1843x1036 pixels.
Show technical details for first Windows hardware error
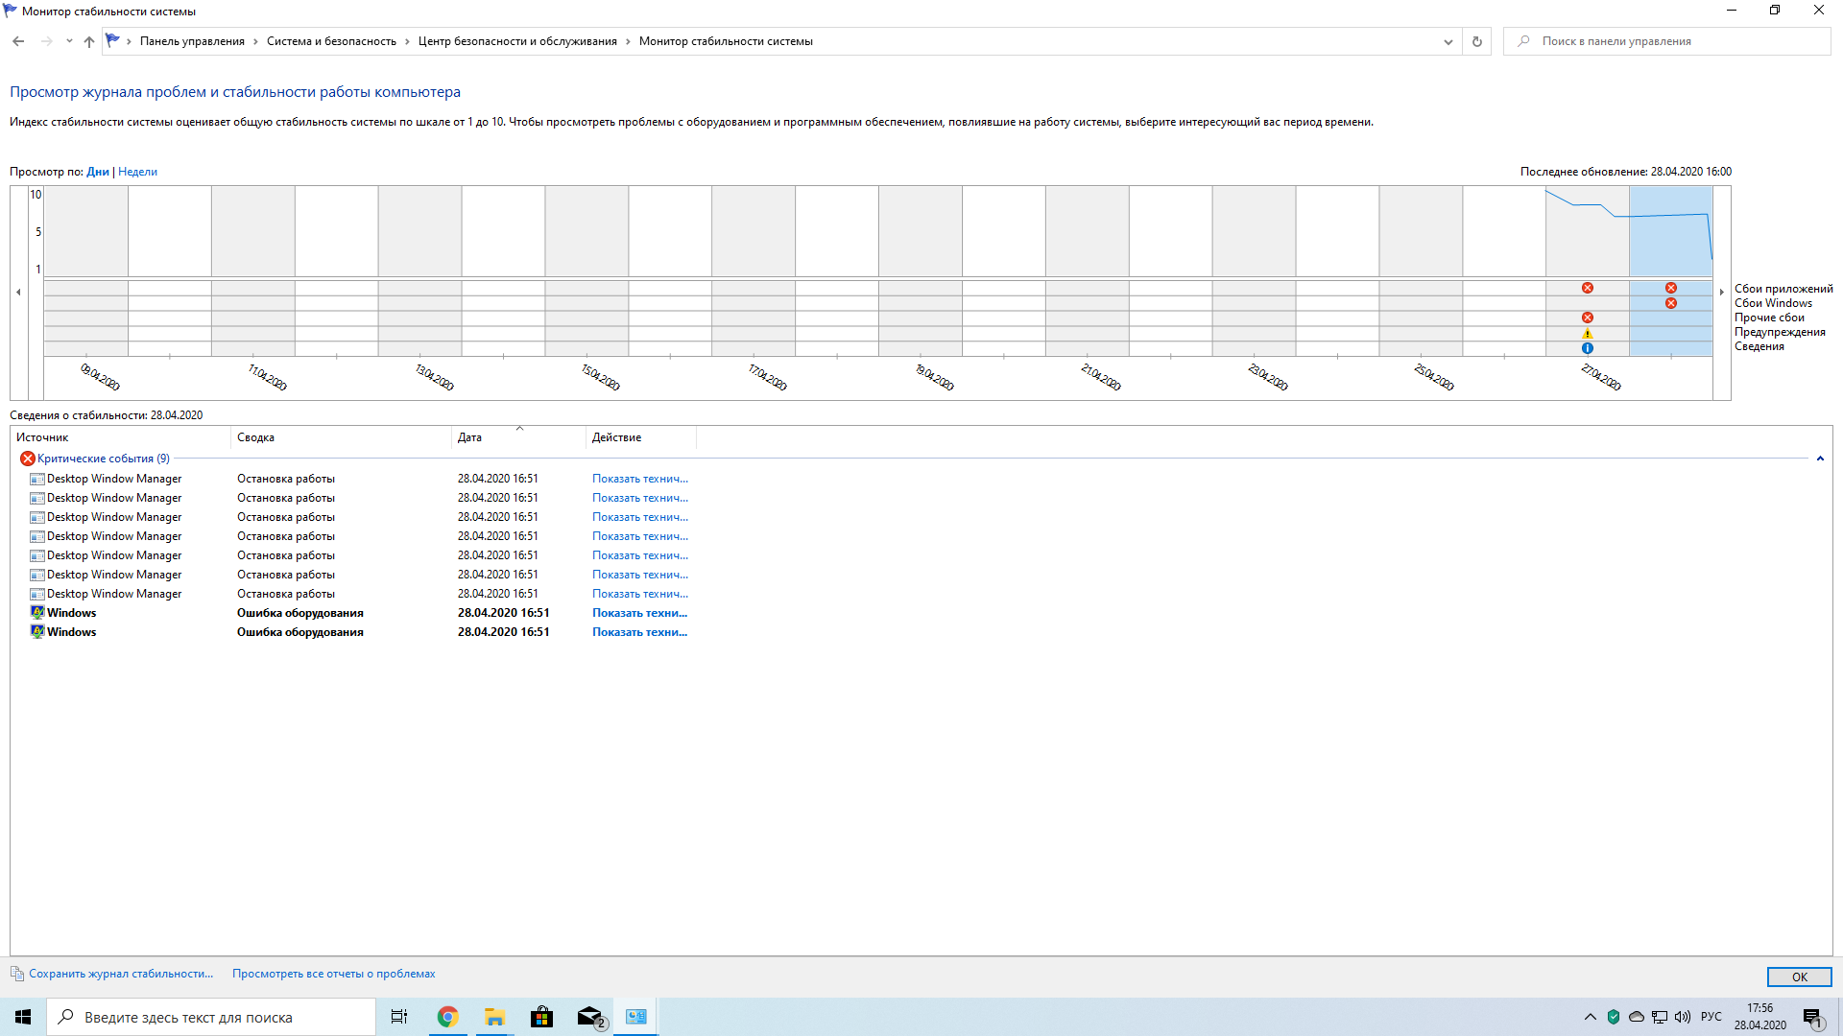[639, 613]
